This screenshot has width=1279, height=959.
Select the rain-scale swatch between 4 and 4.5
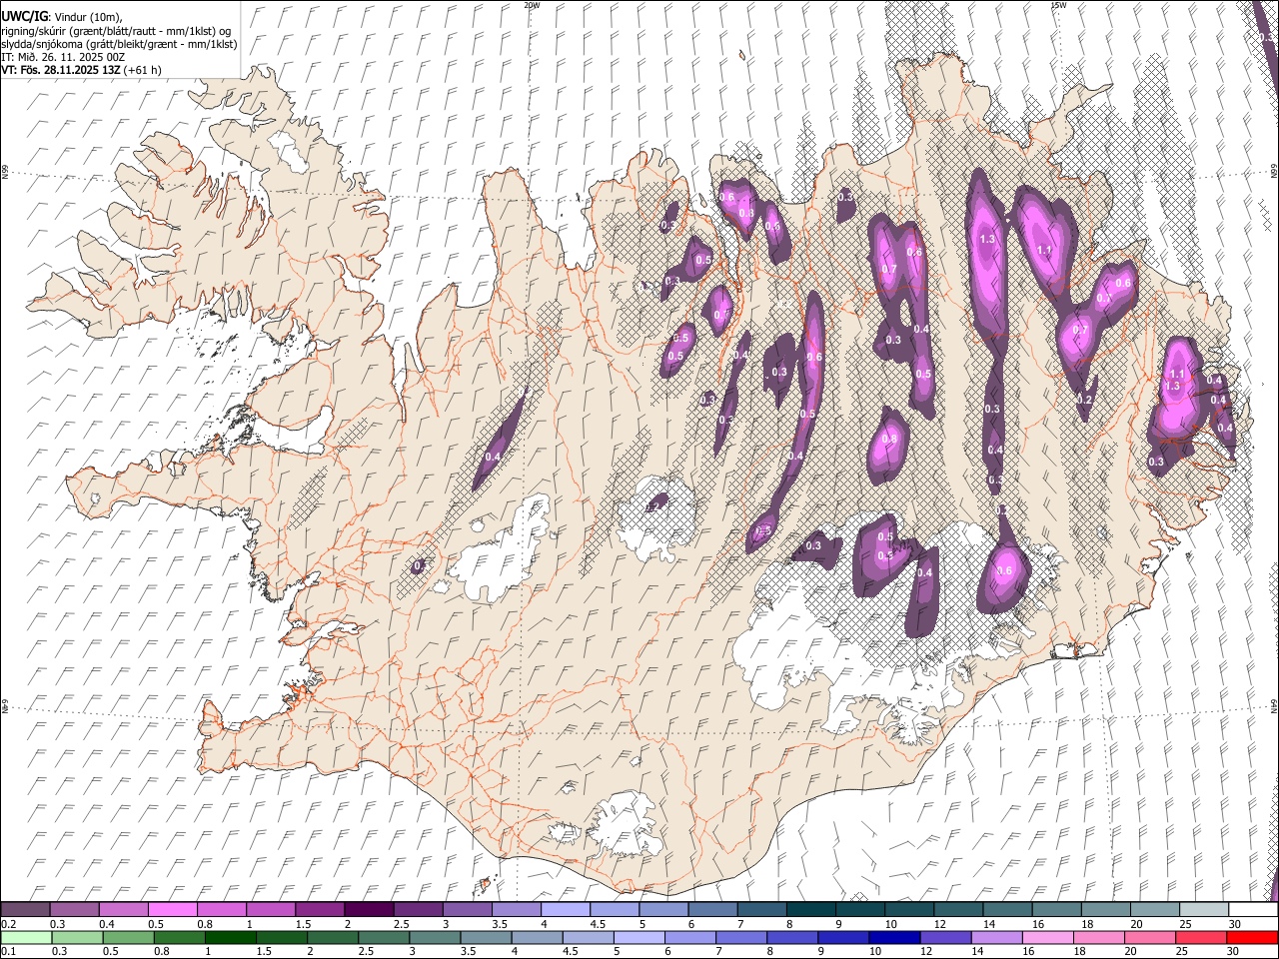point(537,937)
